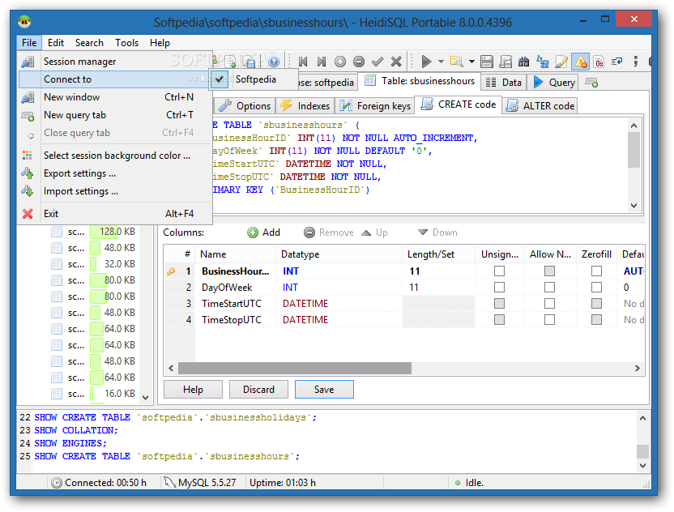The width and height of the screenshot is (674, 512).
Task: Click the right arrow of the columns grid scrollbar
Action: (637, 369)
